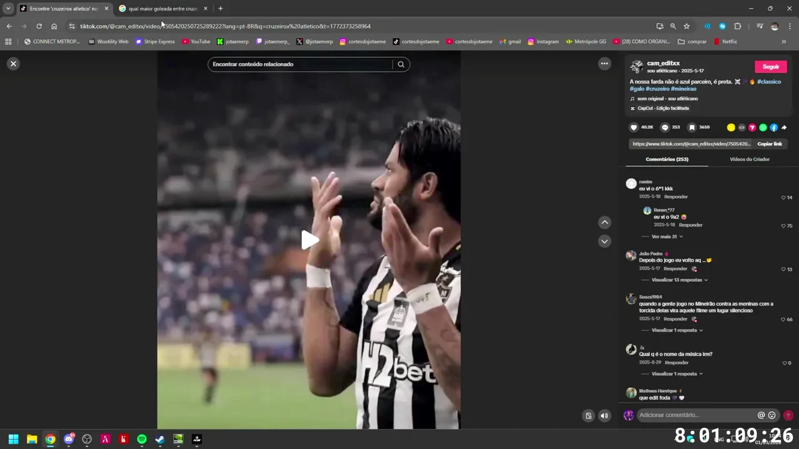Open the 'comprar' bookmarks folder
Image resolution: width=799 pixels, height=449 pixels.
[692, 42]
